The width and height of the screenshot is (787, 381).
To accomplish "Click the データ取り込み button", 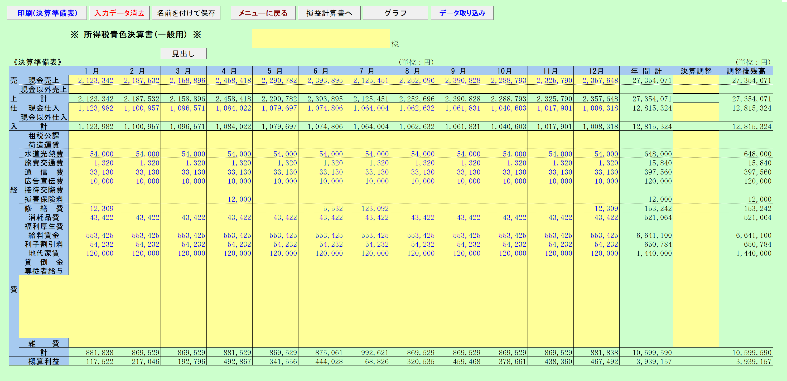I will 462,13.
